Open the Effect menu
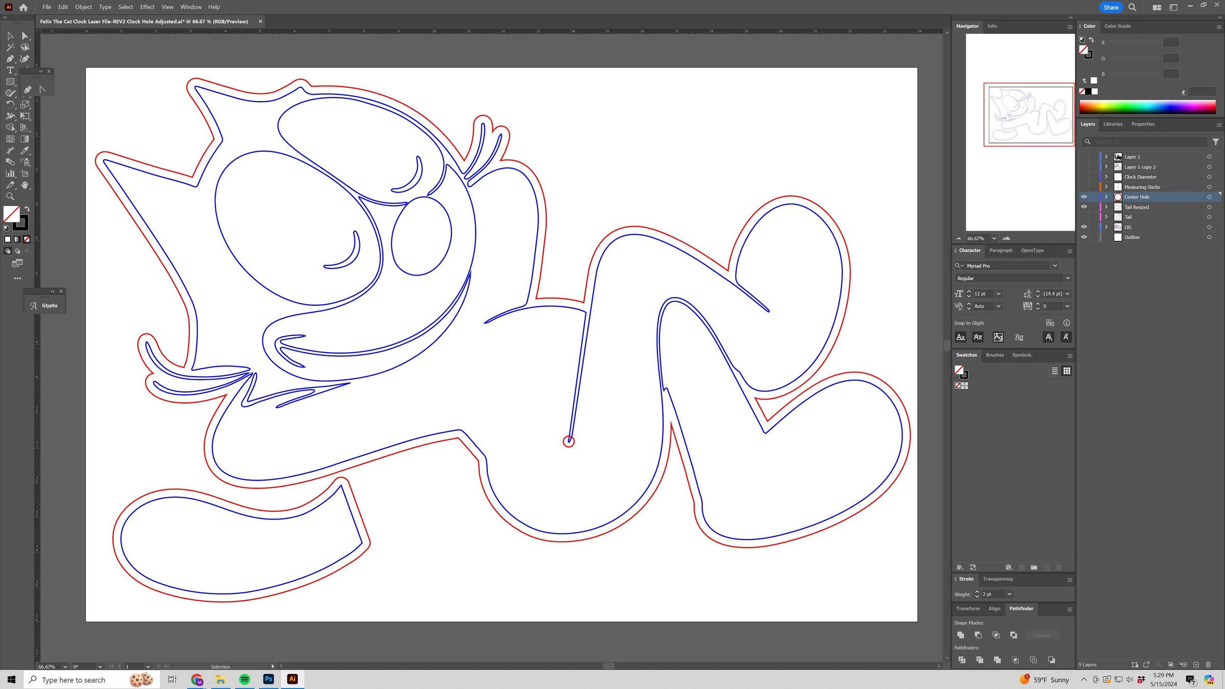 (x=147, y=7)
